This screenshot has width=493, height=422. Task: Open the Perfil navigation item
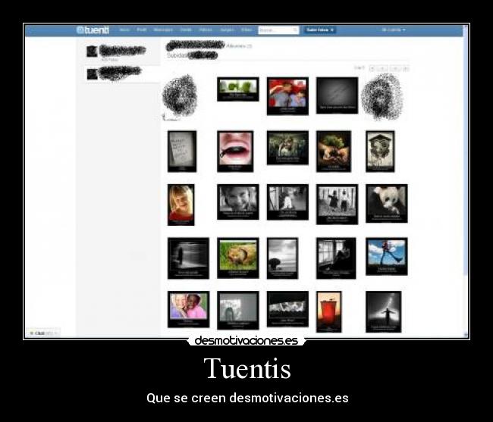(x=142, y=30)
